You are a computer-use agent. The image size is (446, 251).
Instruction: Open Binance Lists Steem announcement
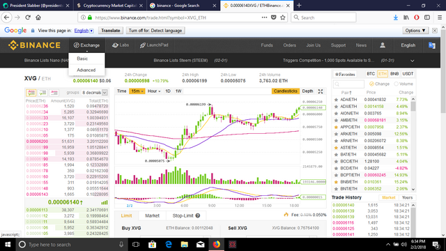point(180,61)
